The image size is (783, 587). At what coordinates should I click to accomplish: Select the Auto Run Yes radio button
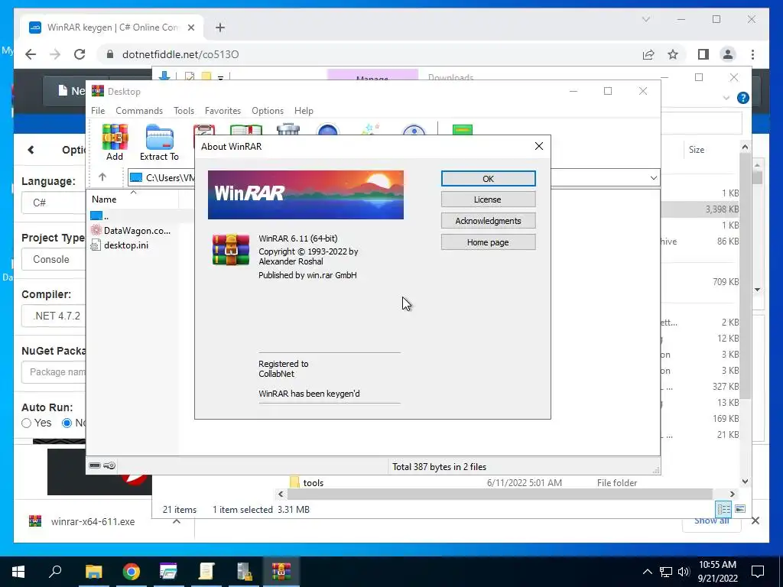pyautogui.click(x=27, y=423)
